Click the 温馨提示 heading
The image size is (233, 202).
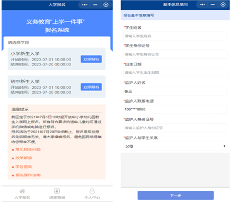[20, 109]
